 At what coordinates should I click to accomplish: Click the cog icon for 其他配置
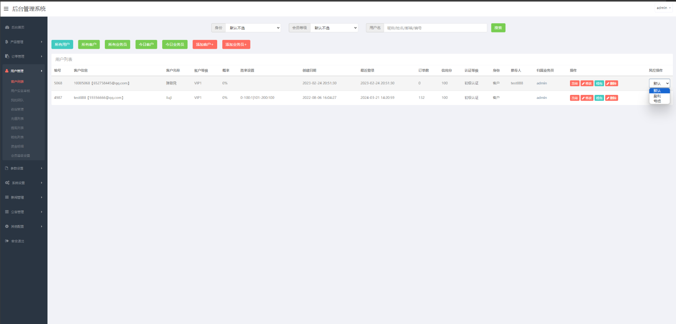point(7,226)
